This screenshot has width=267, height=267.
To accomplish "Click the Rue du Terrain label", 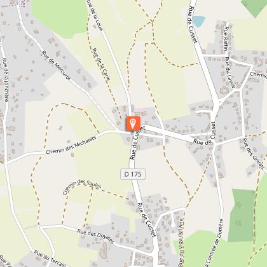I will [x=50, y=258].
